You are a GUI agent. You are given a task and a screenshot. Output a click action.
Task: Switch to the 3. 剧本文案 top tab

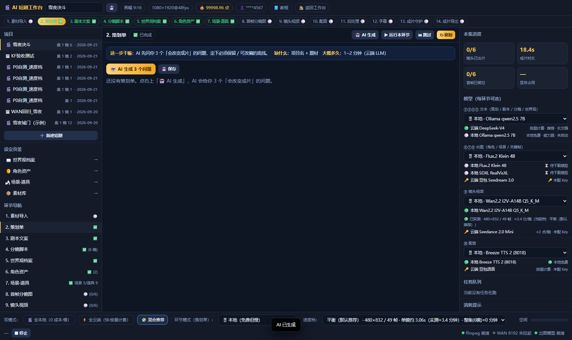pos(83,21)
